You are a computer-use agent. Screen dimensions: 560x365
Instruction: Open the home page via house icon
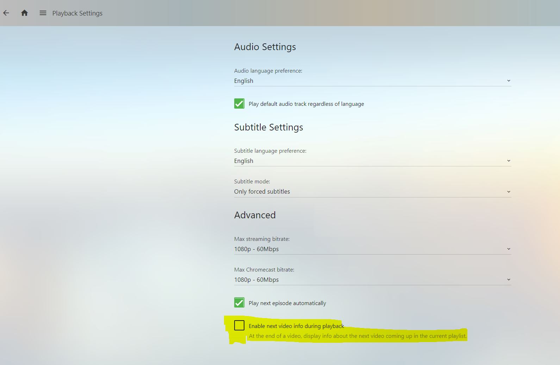pos(24,13)
